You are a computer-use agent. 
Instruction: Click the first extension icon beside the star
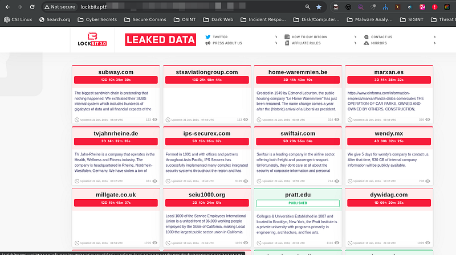click(336, 7)
